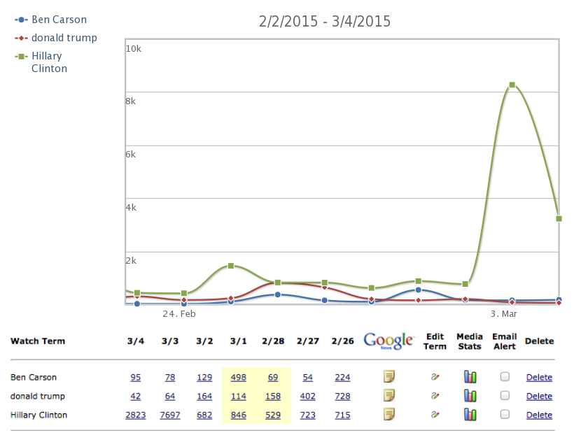Click the Hillary Clinton peak data point
Viewport: 574px width, 440px height.
click(x=512, y=85)
